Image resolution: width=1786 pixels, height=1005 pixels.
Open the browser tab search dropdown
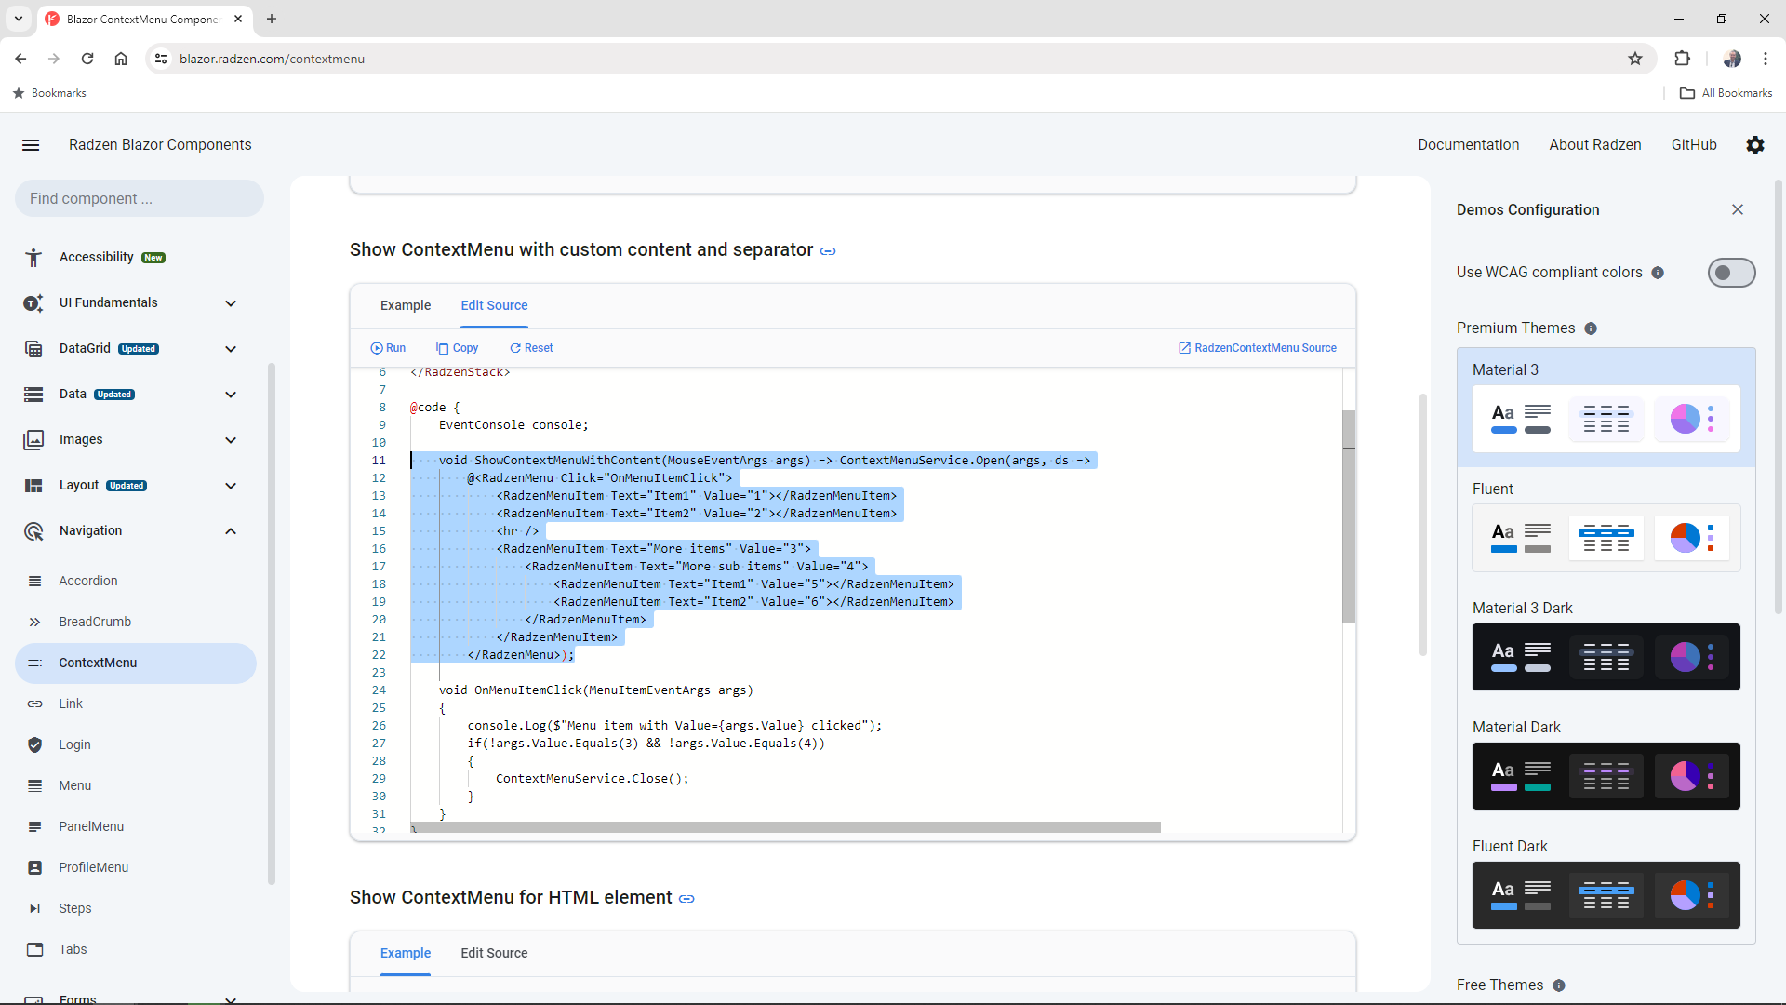coord(19,19)
